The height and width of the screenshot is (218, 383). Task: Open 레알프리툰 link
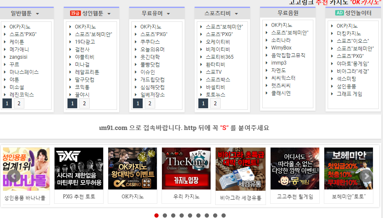(x=87, y=72)
